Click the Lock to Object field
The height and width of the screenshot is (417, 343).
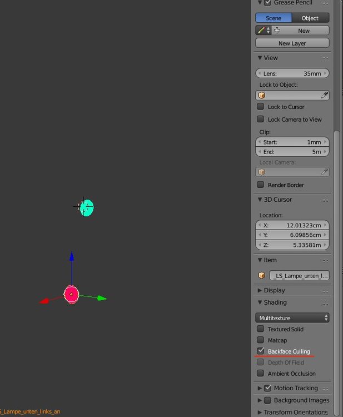[292, 95]
